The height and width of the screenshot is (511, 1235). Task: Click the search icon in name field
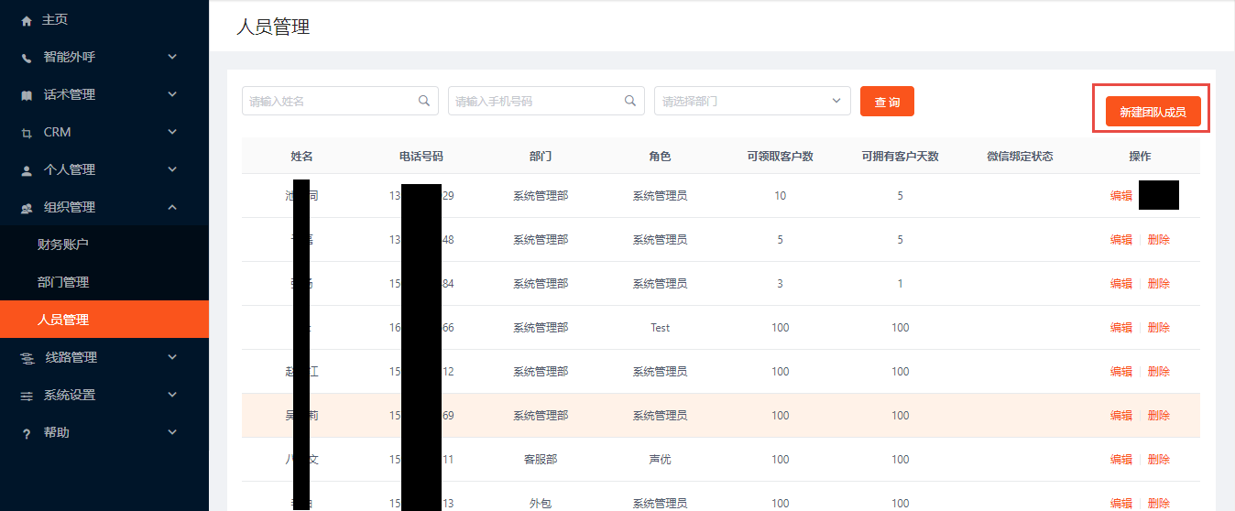coord(424,101)
